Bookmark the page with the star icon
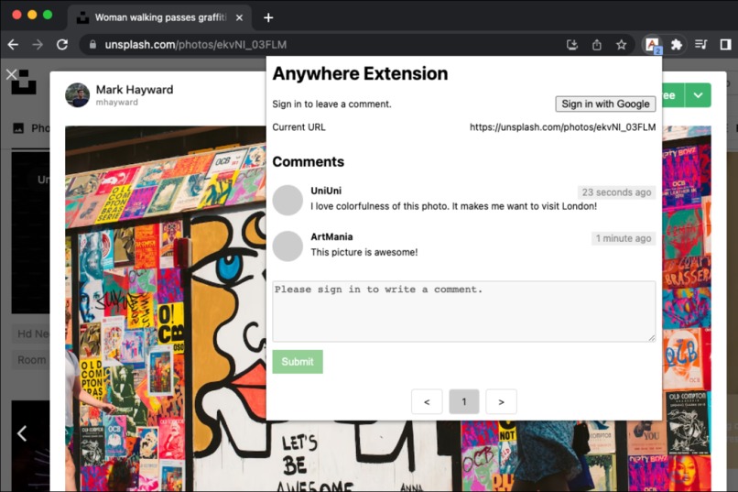 click(x=622, y=45)
